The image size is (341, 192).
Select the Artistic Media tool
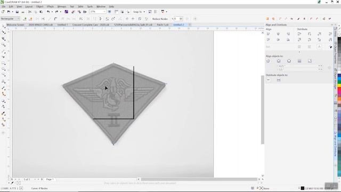[3, 57]
